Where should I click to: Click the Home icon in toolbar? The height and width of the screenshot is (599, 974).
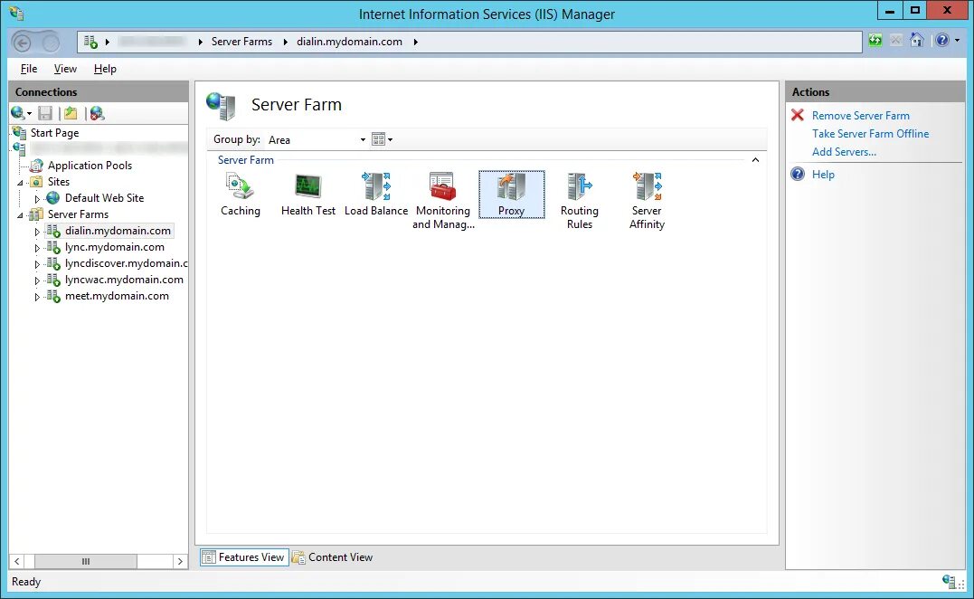(x=916, y=41)
